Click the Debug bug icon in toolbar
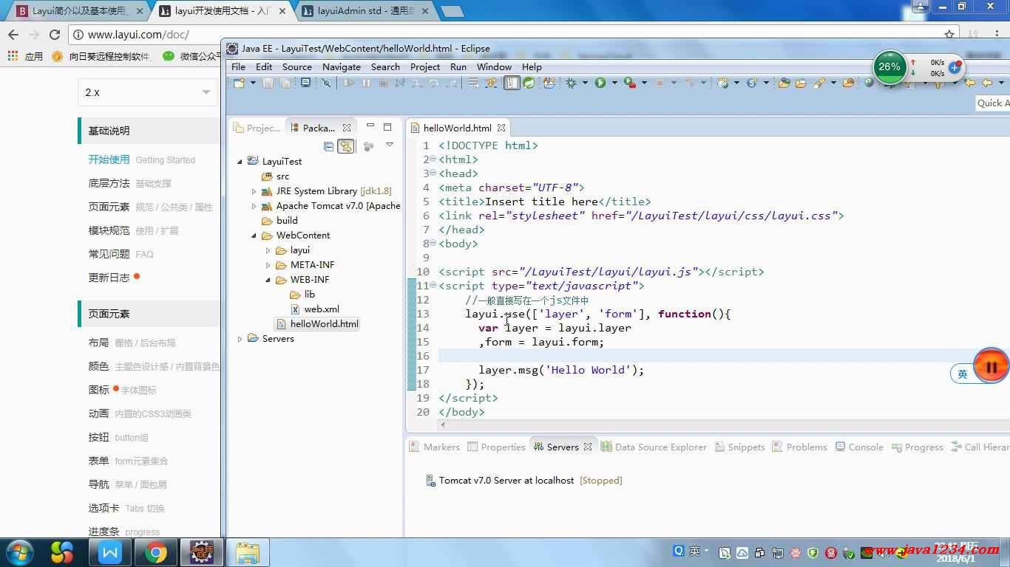 click(570, 83)
